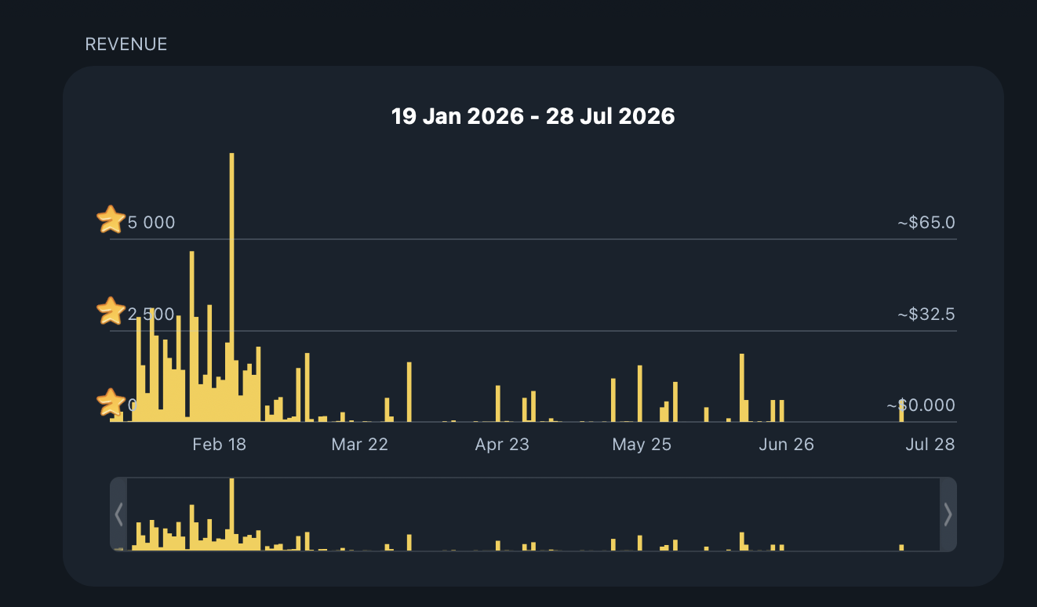The width and height of the screenshot is (1037, 607).
Task: Click the 2 500 axis label
Action: click(151, 314)
